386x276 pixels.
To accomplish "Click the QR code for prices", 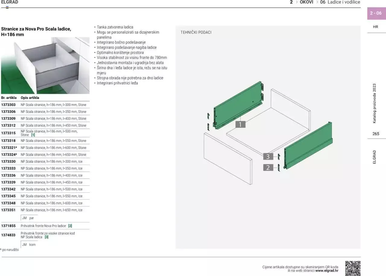I will tap(353, 268).
